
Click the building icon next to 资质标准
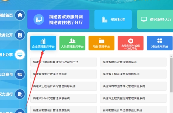104,20
